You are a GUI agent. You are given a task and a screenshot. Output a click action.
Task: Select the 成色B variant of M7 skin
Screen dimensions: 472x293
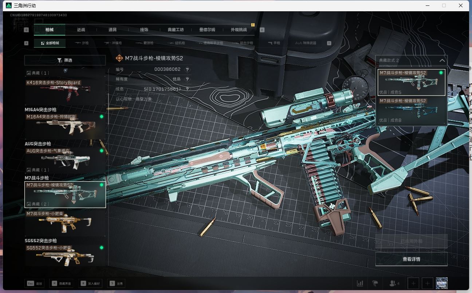click(x=411, y=110)
